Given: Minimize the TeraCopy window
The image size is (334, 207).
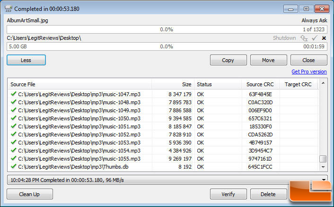Looking at the screenshot, I should coord(290,9).
